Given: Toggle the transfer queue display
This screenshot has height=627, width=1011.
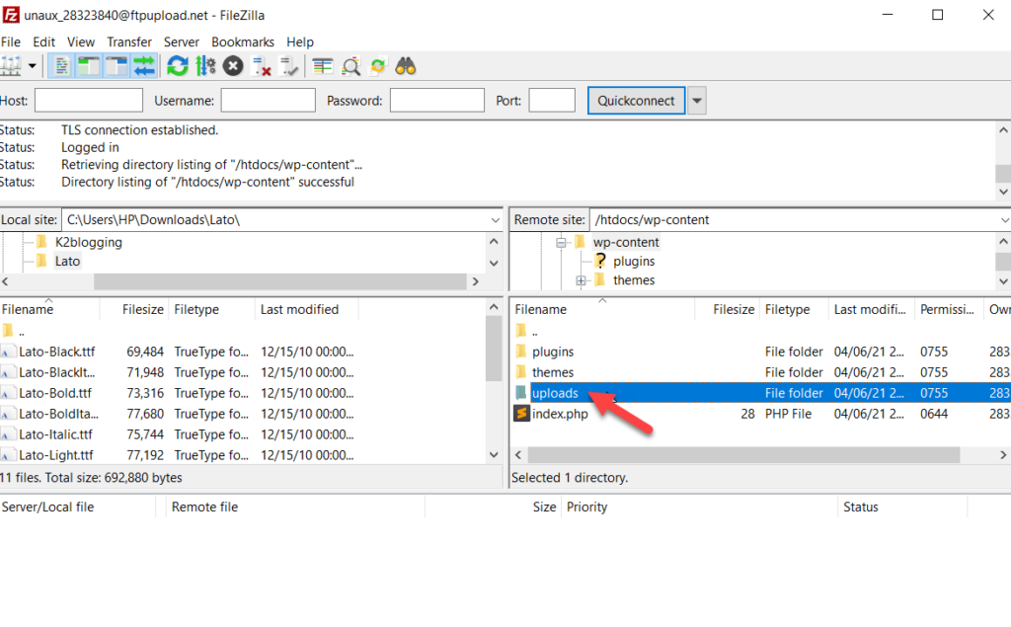Looking at the screenshot, I should 144,66.
